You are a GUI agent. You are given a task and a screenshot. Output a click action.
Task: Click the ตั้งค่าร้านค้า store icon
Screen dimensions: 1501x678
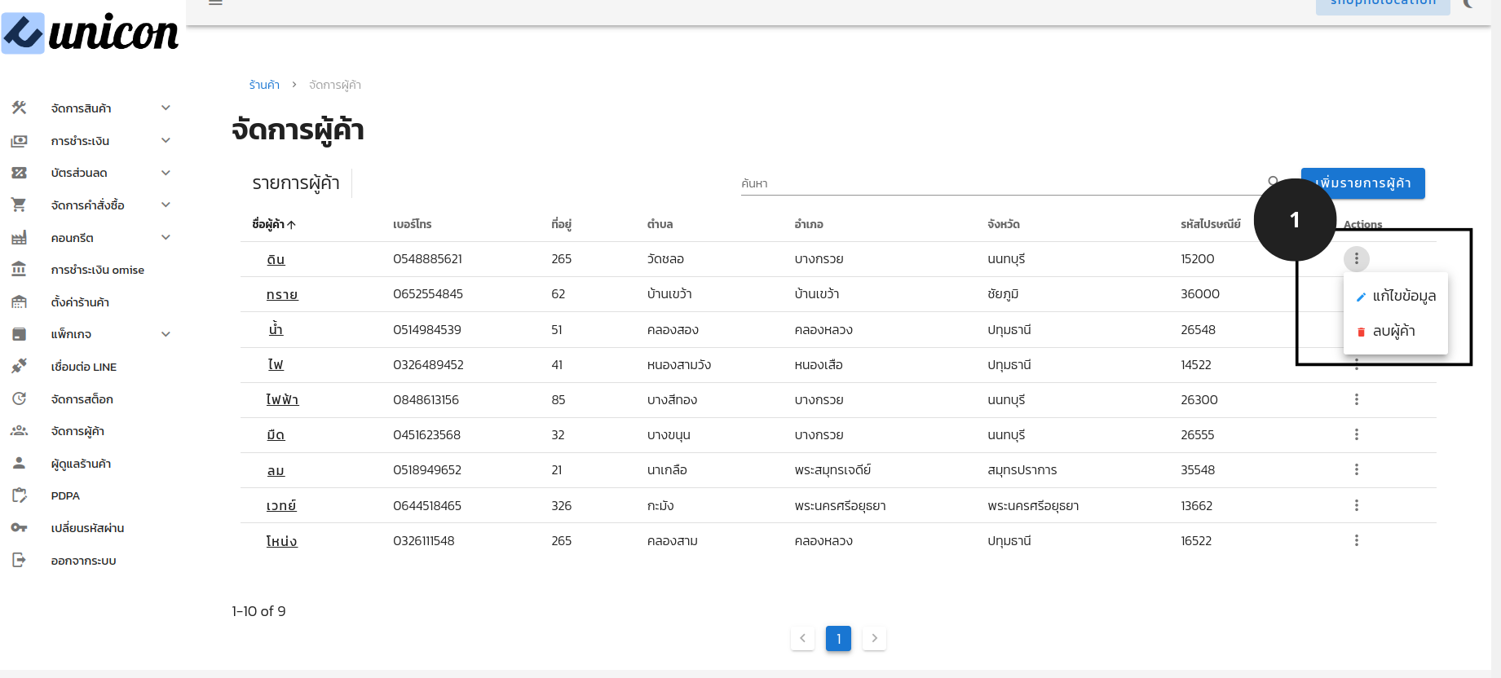tap(19, 302)
